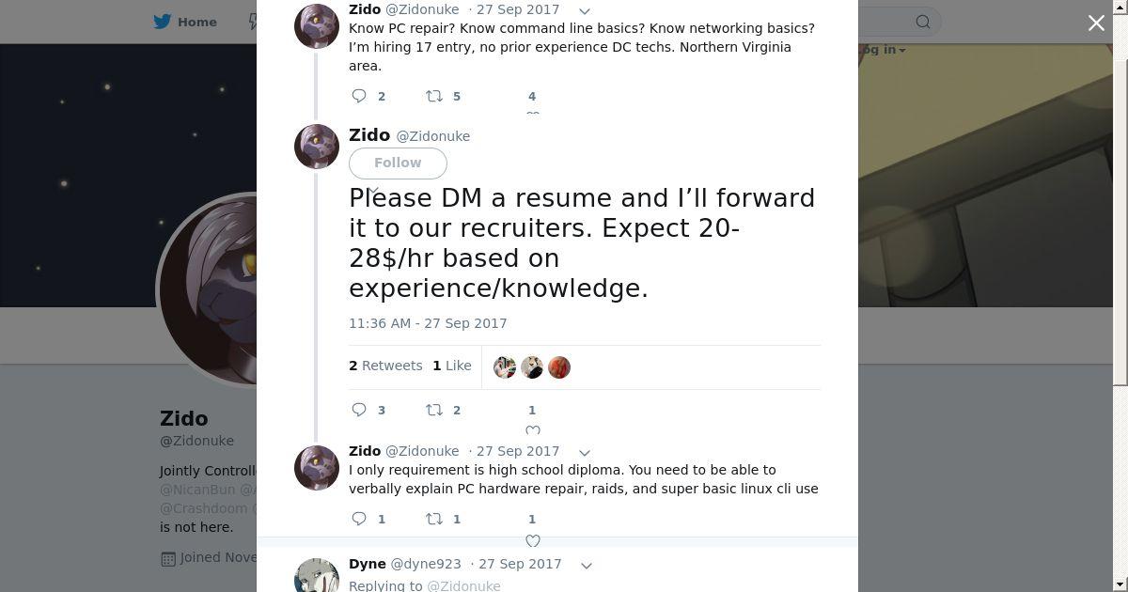View the '2 Retweets' list
This screenshot has width=1128, height=592.
pyautogui.click(x=385, y=366)
